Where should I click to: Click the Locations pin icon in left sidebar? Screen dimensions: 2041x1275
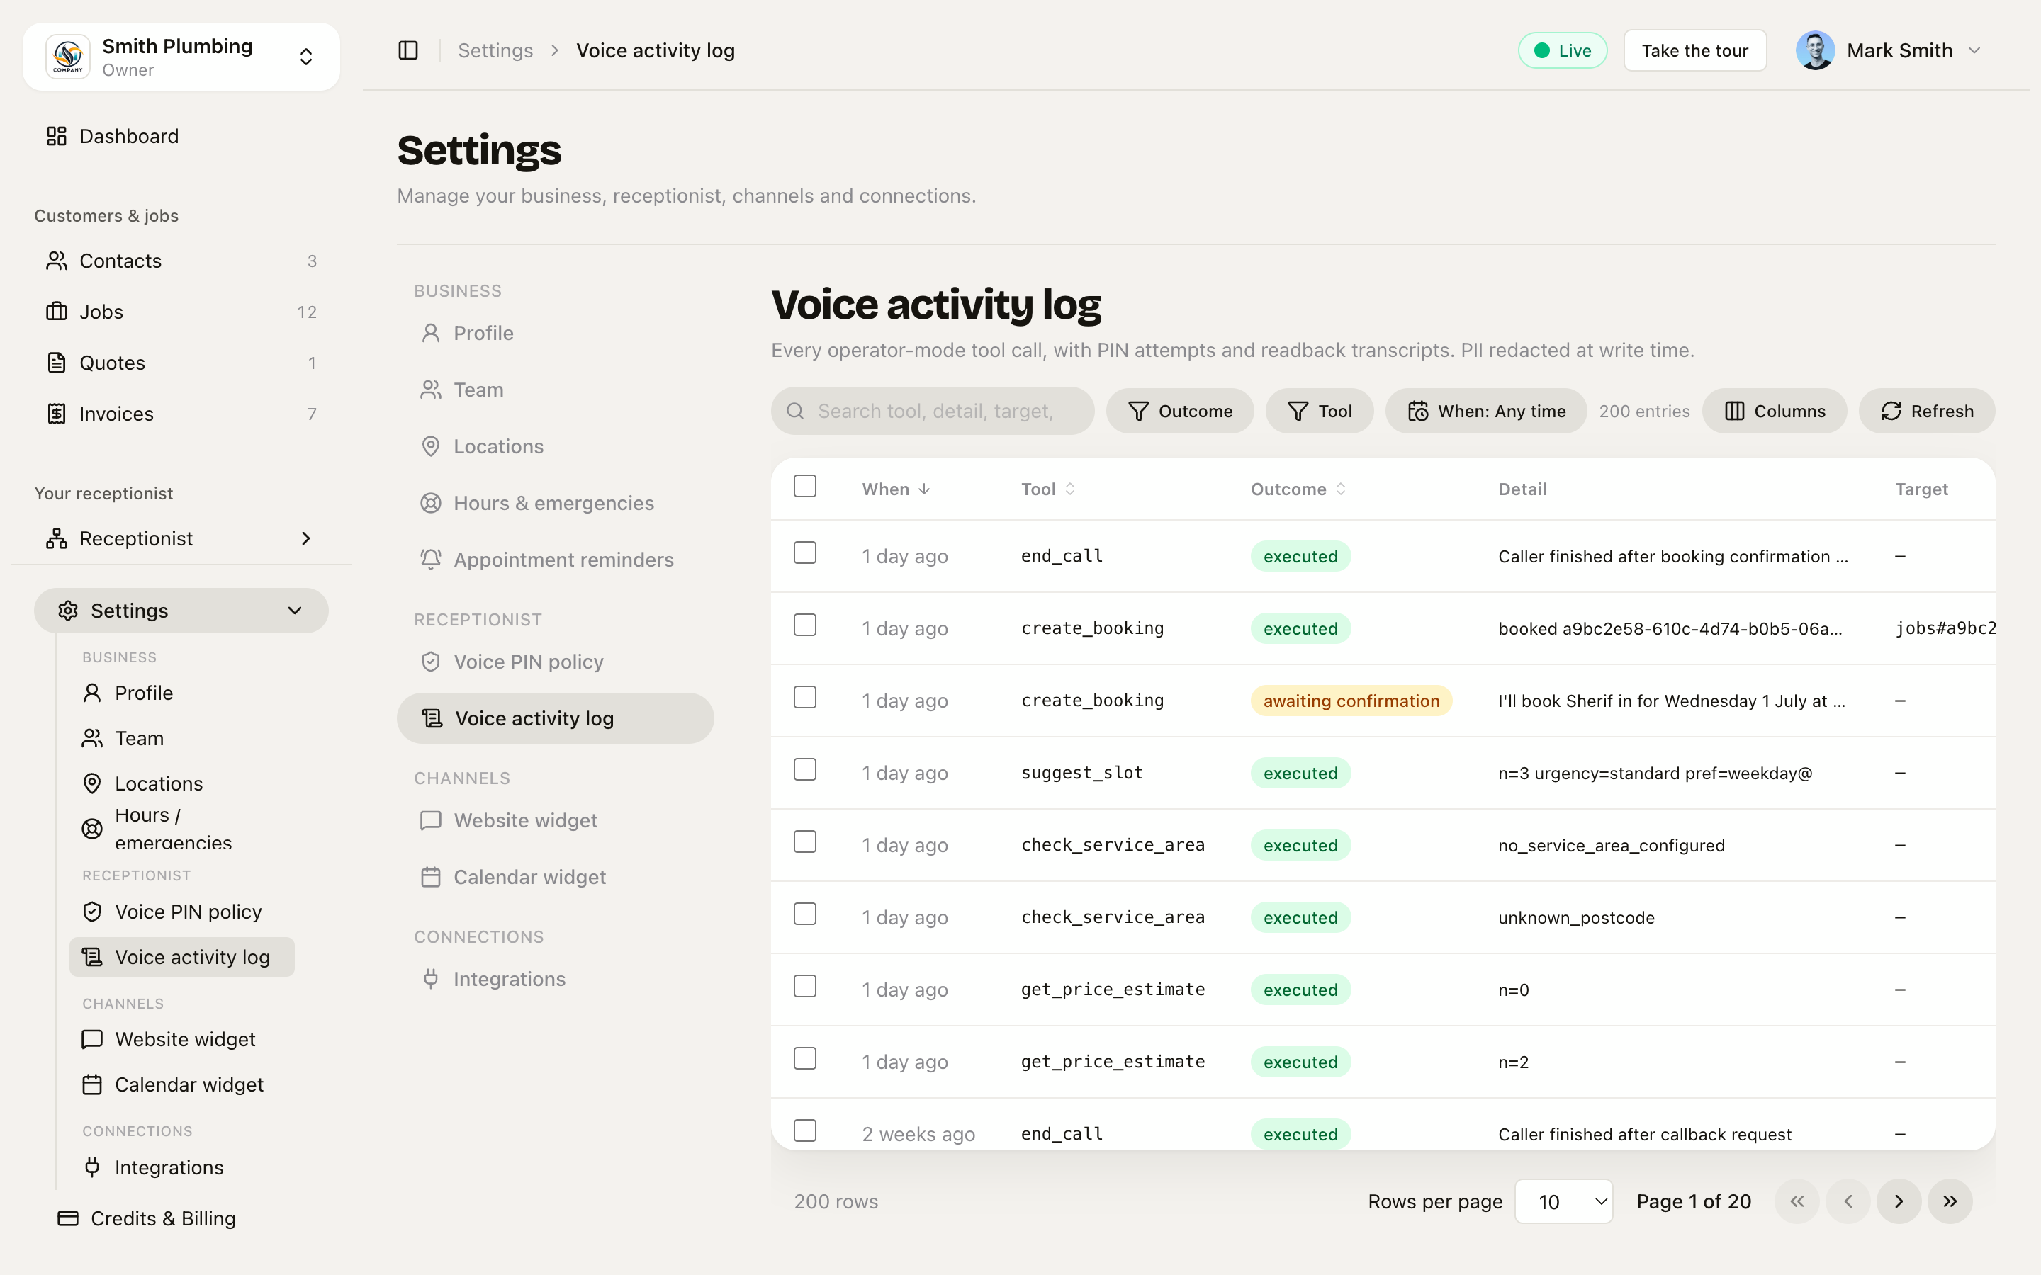pos(92,784)
